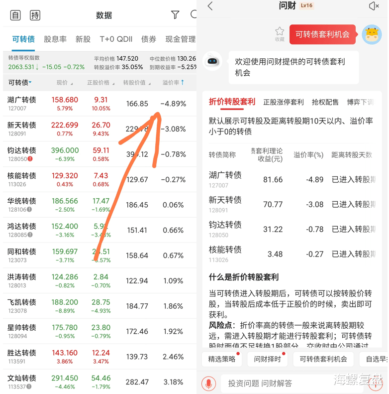Open the filter funnel icon
The height and width of the screenshot is (394, 389).
(175, 14)
